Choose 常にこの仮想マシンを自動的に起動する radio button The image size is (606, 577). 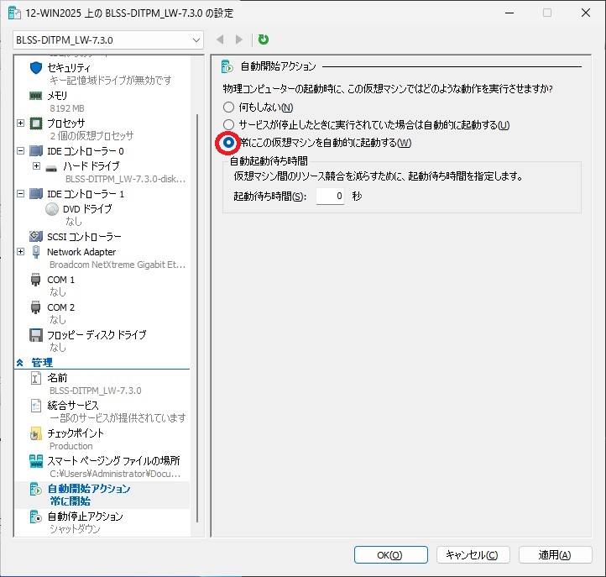click(x=228, y=142)
